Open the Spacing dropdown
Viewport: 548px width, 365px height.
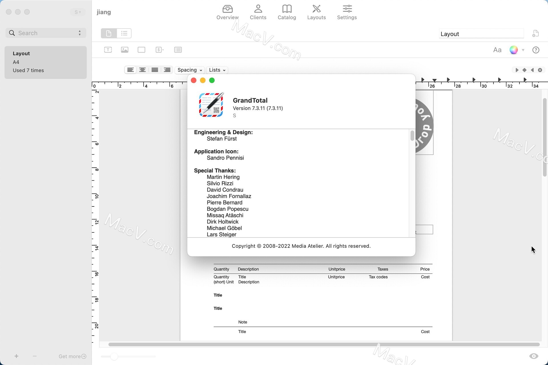tap(190, 70)
